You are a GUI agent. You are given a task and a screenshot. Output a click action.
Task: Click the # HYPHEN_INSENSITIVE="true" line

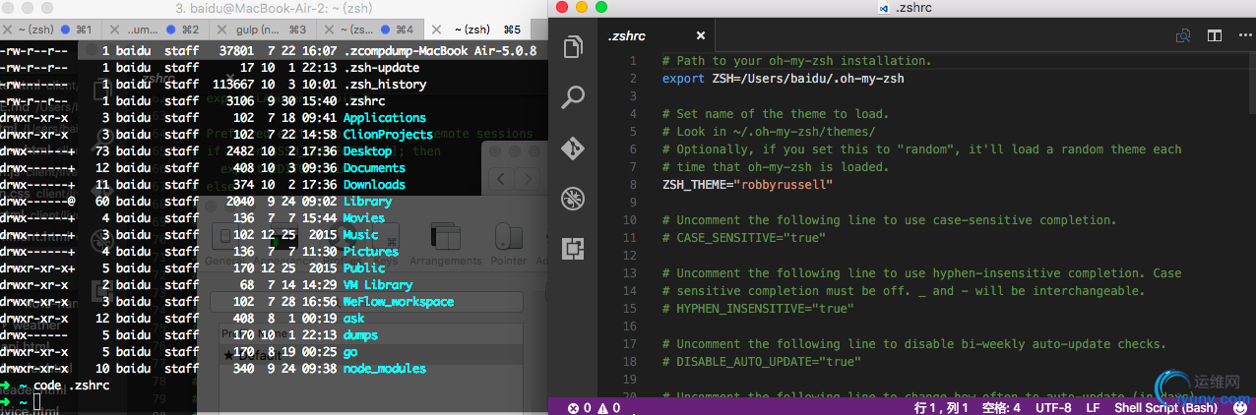[758, 309]
